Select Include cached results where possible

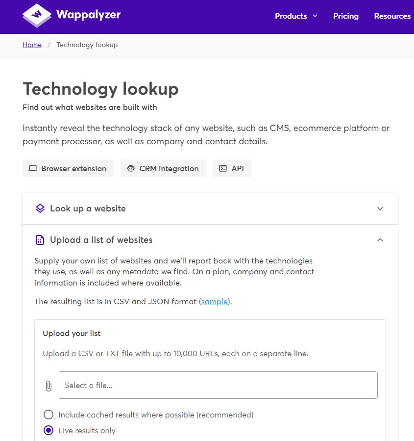coord(49,415)
